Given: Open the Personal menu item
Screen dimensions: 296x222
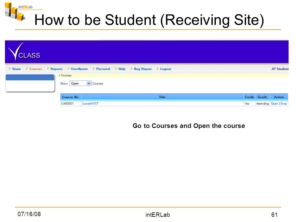Looking at the screenshot, I should [x=103, y=69].
